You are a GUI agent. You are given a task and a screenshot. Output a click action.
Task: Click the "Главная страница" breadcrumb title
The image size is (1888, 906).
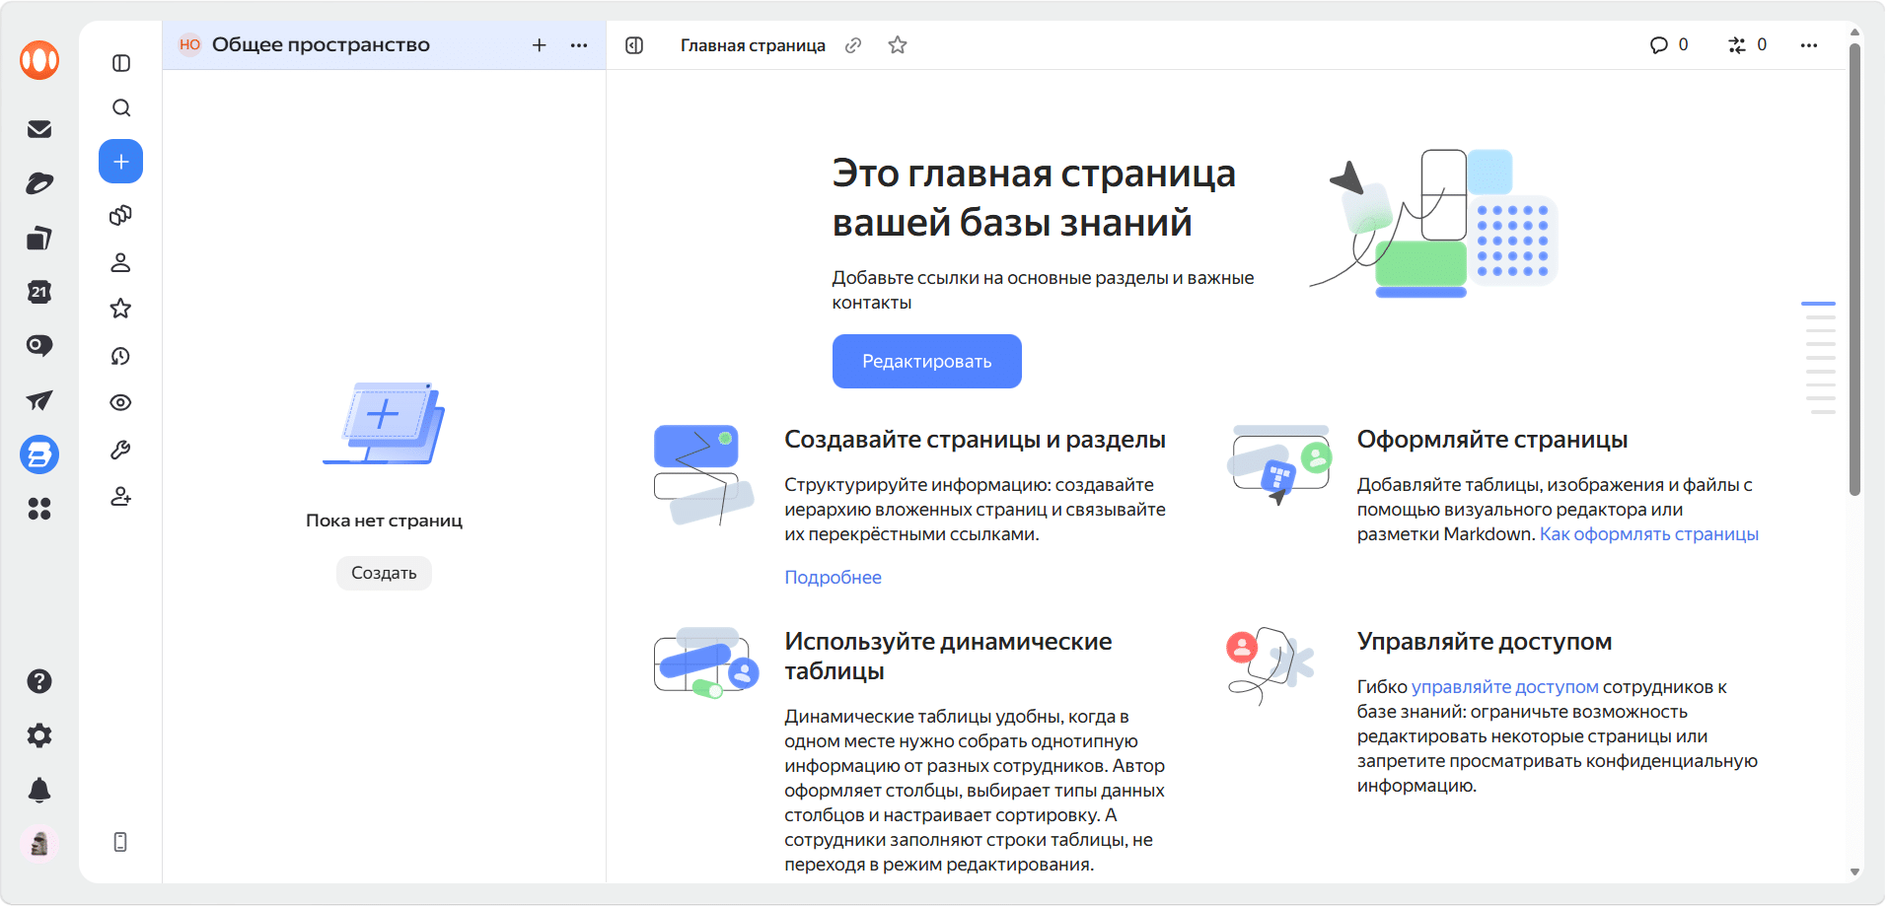753,45
